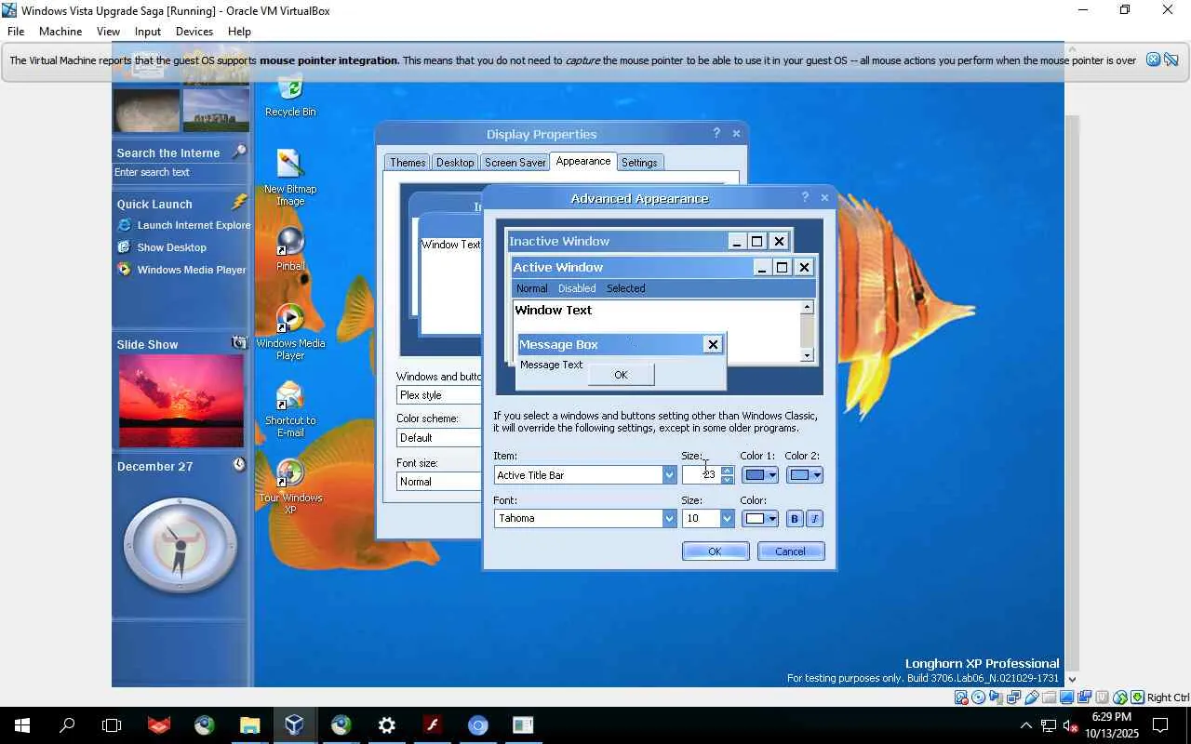This screenshot has height=744, width=1191.
Task: Cancel the Advanced Appearance dialog
Action: click(791, 551)
